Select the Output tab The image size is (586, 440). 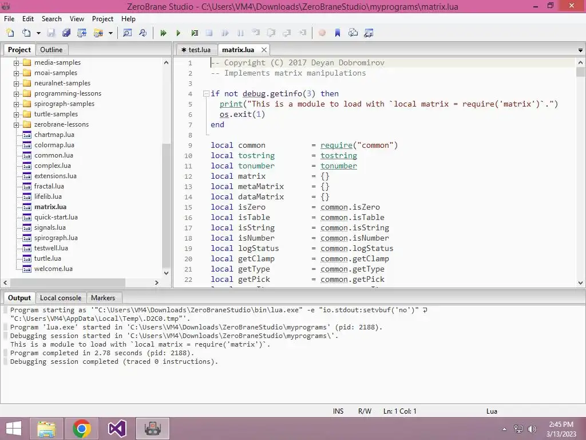19,298
